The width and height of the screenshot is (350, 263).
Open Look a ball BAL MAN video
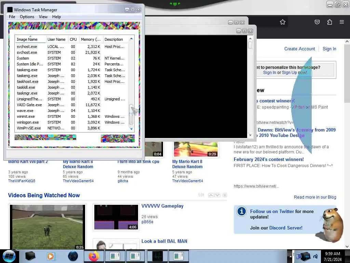[164, 241]
